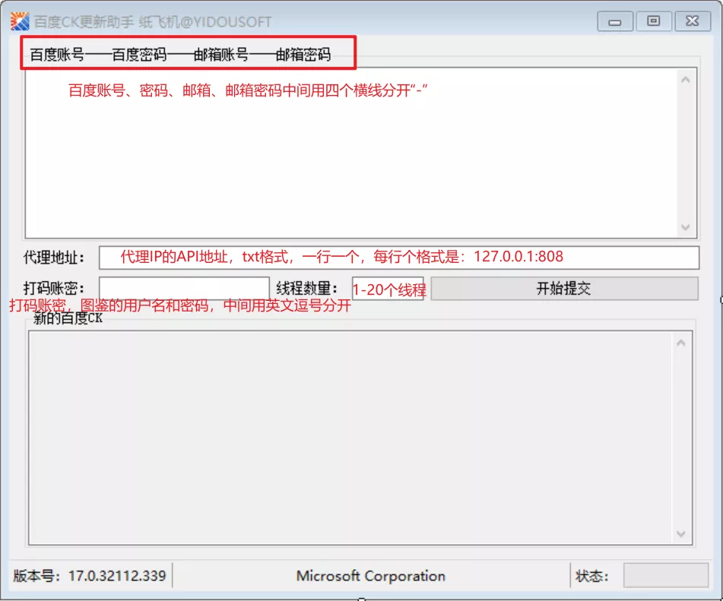This screenshot has width=723, height=601.
Task: Click up arrow of 新的百度CK scrollbar
Action: (x=680, y=343)
